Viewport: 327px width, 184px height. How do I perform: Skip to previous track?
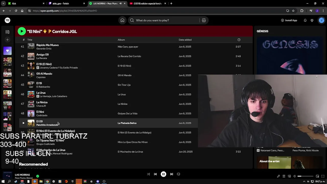(155, 174)
